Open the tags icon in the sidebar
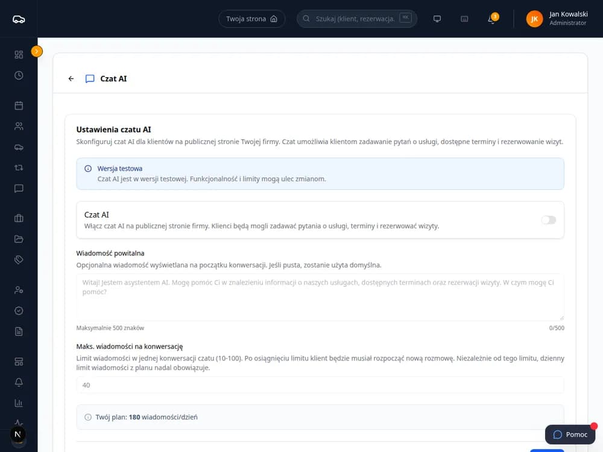The width and height of the screenshot is (603, 452). coord(19,260)
